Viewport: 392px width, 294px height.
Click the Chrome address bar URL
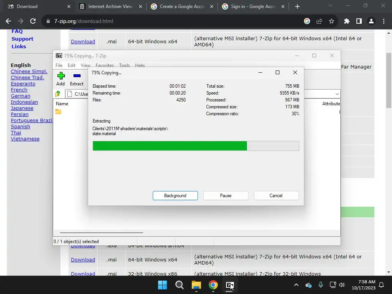point(83,21)
